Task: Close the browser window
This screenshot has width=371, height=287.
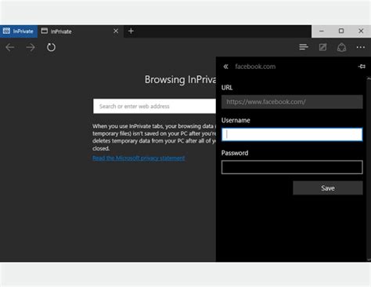Action: [361, 31]
